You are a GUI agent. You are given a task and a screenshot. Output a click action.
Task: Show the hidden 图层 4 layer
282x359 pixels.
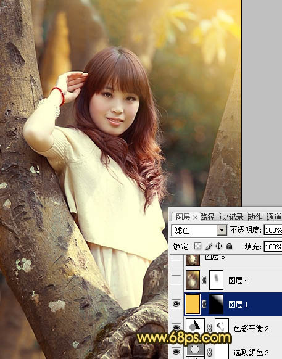point(176,280)
